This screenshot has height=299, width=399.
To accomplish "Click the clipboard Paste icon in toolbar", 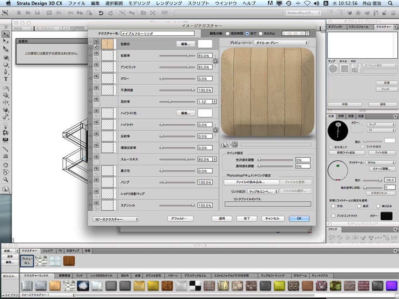I will [89, 13].
